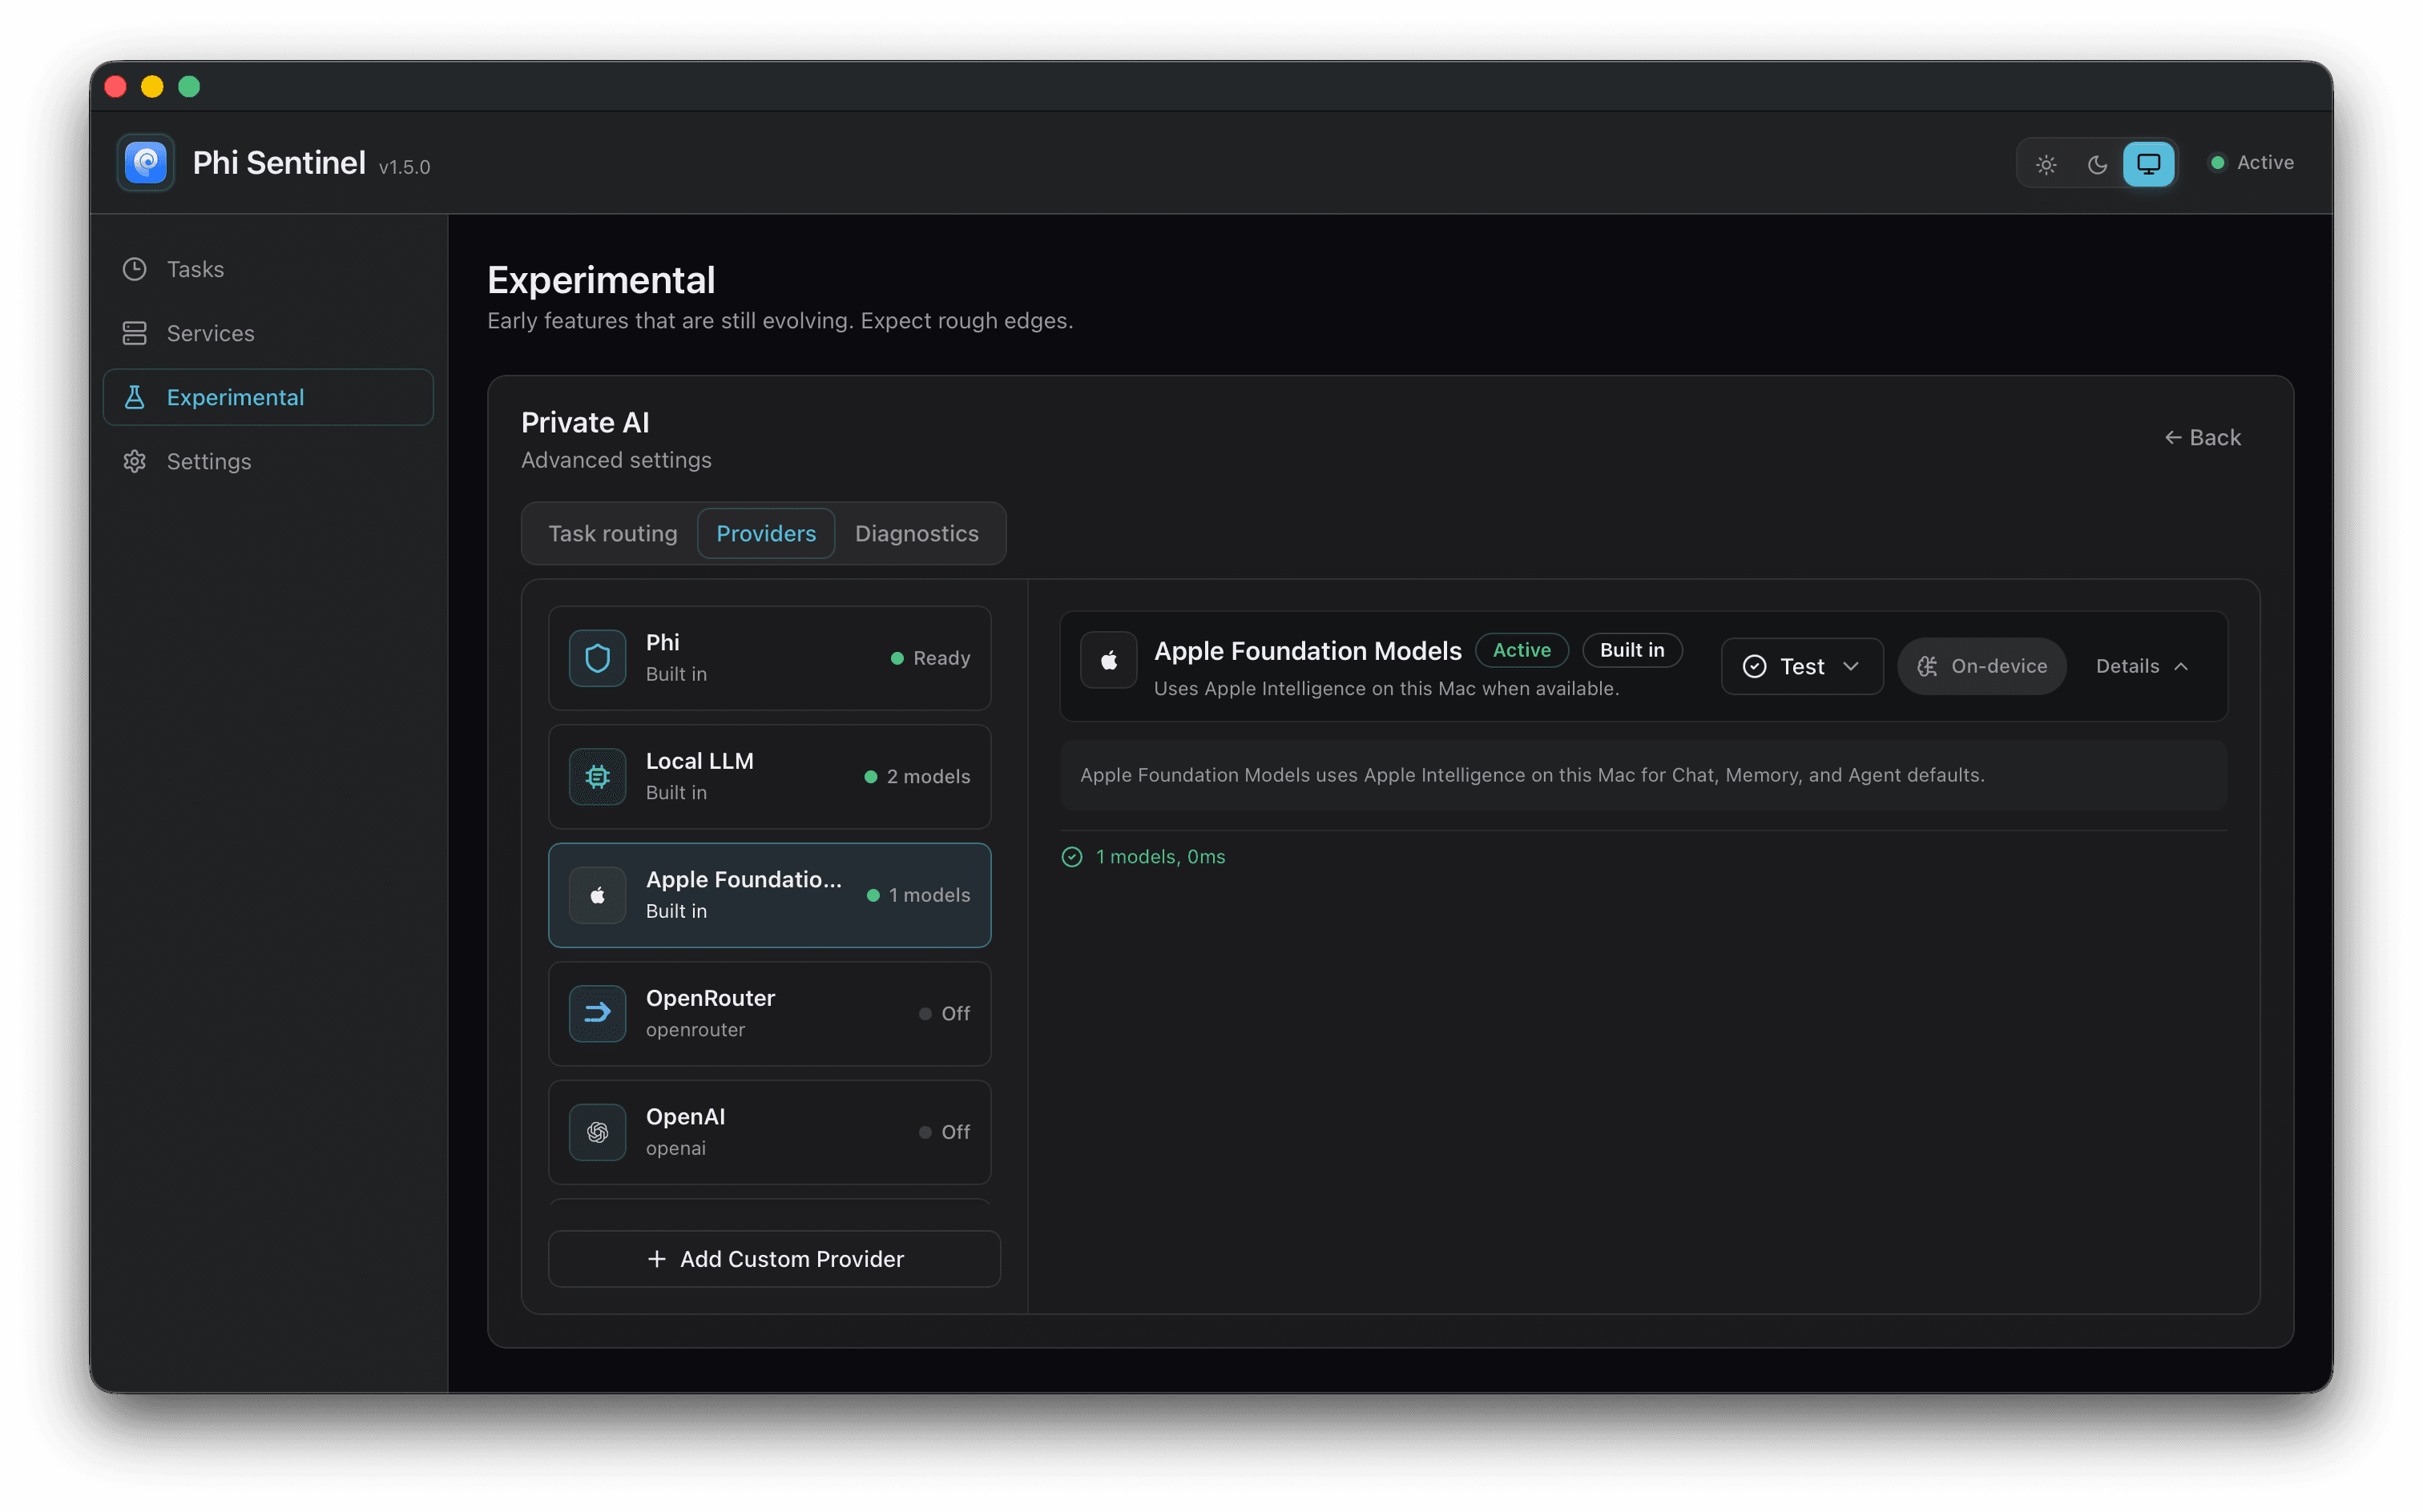Click the Settings gear icon
Screen dimensions: 2423x1512
[135, 461]
